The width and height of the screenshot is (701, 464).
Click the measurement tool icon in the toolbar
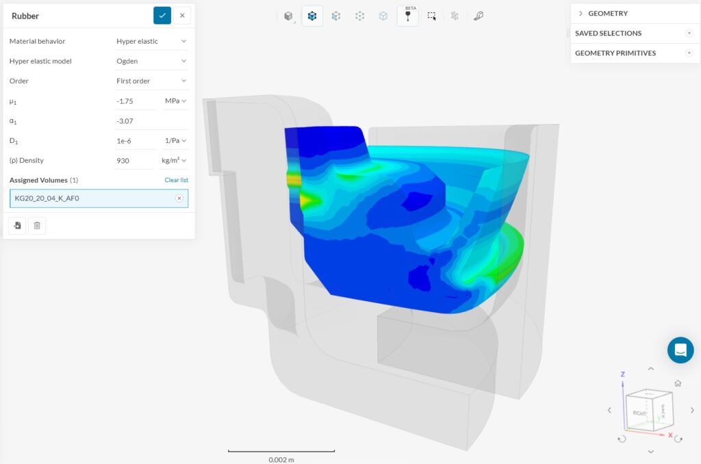[x=479, y=15]
